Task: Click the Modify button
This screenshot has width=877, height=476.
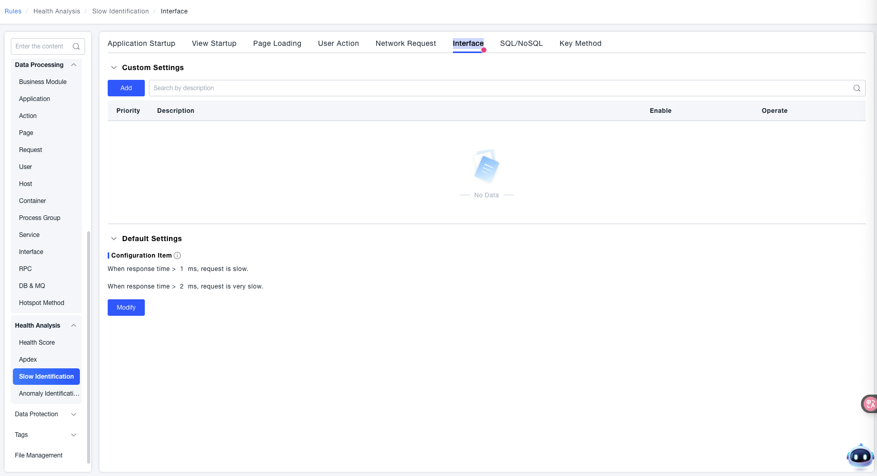Action: pos(126,308)
